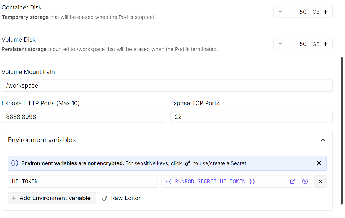Viewport: 345px width, 218px height.
Task: Focus the Expose HTTP Ports field
Action: coord(83,117)
